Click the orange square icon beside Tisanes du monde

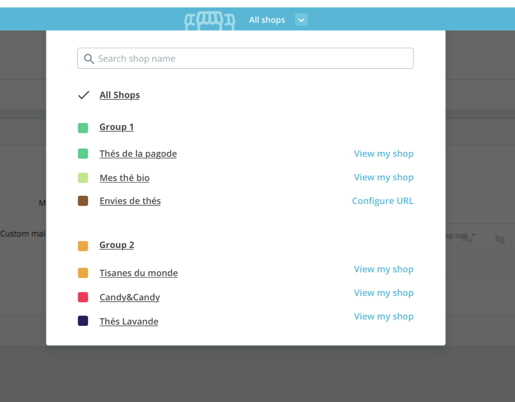pyautogui.click(x=83, y=273)
